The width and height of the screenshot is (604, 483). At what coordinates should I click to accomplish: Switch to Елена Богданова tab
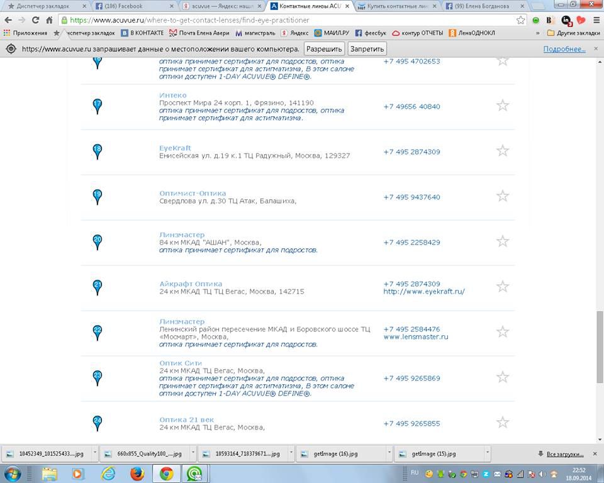[484, 6]
